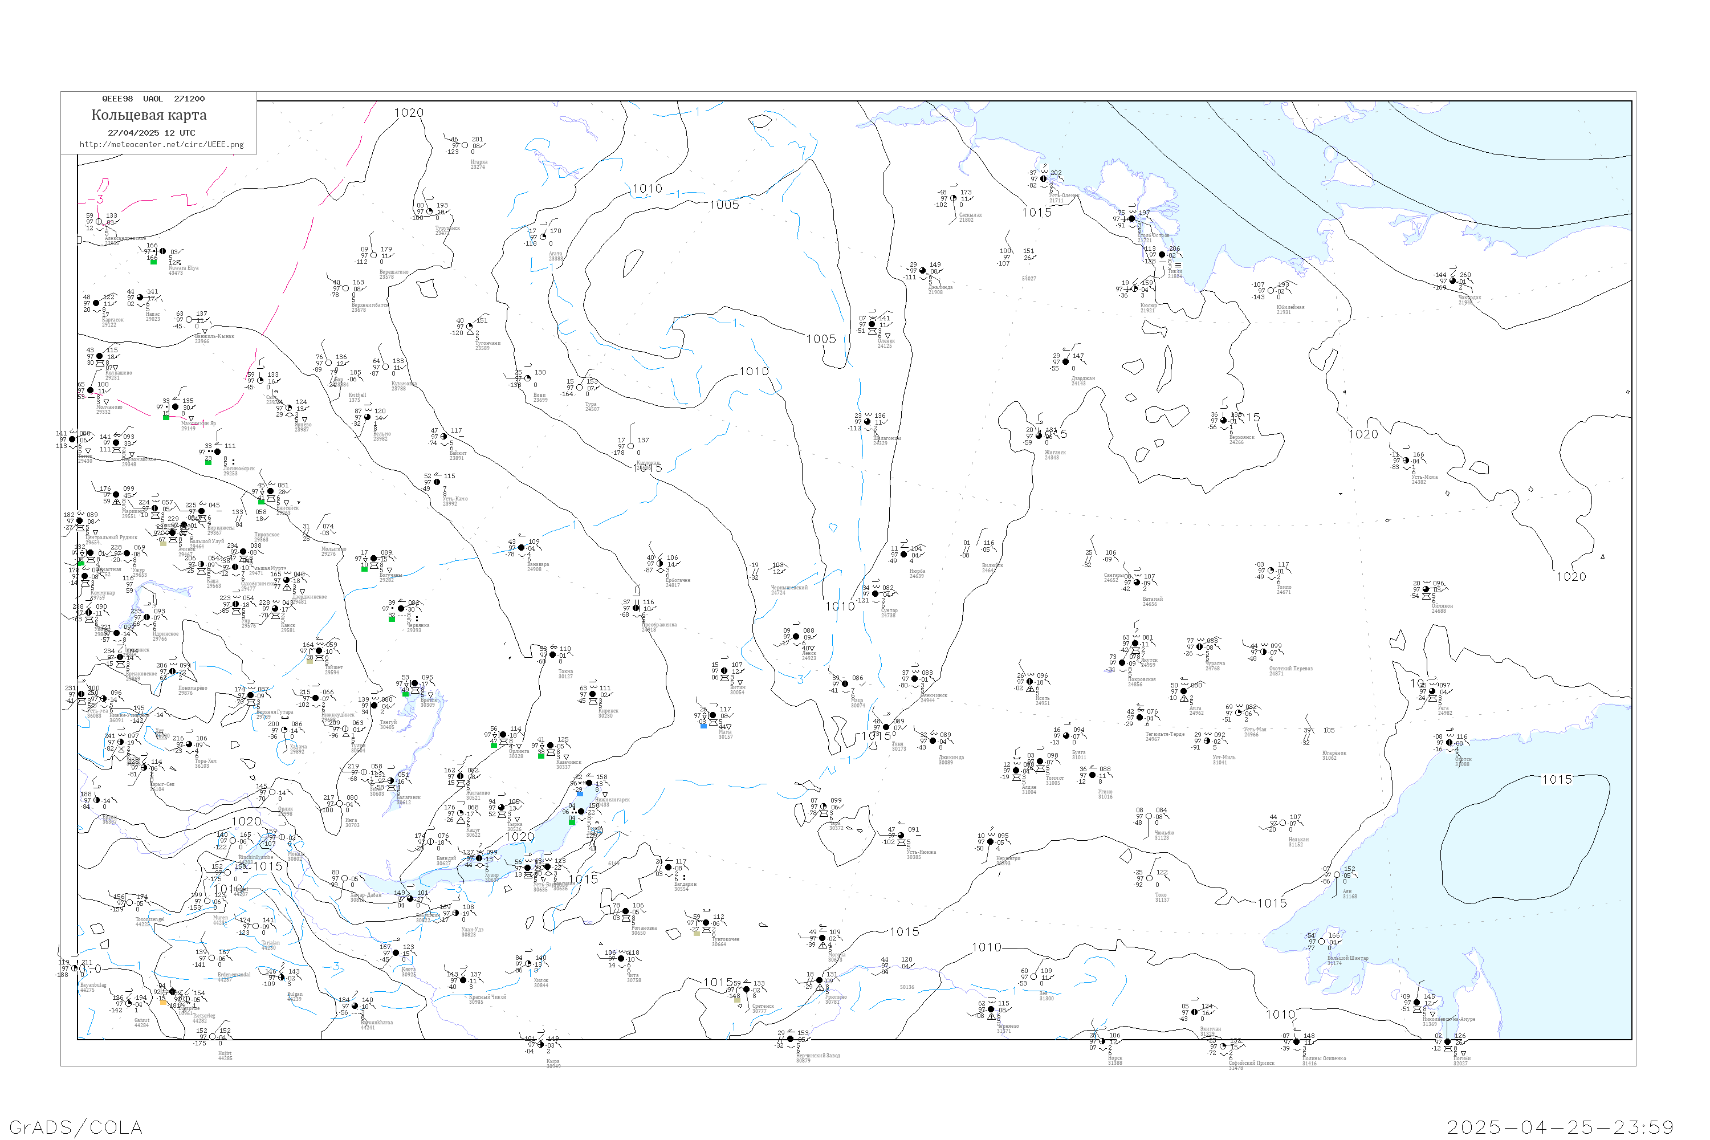The image size is (1710, 1140).
Task: Click the 'Кольцевая карта' map title
Action: pyautogui.click(x=148, y=115)
